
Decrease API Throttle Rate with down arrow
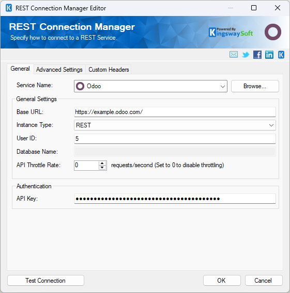click(102, 168)
